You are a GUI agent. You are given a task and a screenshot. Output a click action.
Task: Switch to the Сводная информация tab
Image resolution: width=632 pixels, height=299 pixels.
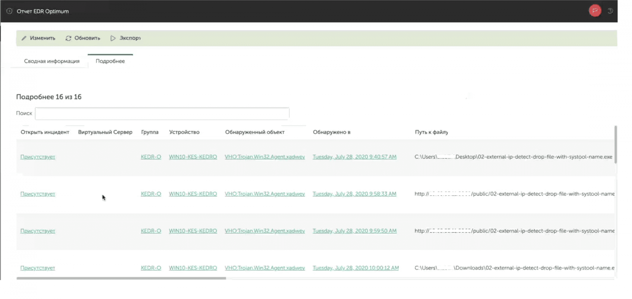click(x=52, y=61)
